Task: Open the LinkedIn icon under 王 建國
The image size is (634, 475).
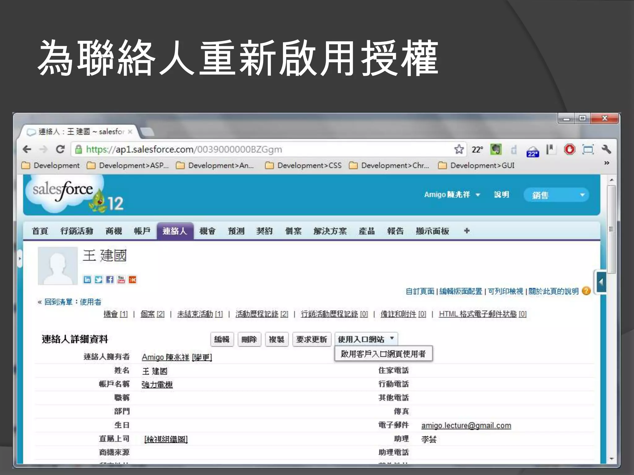Action: 87,280
